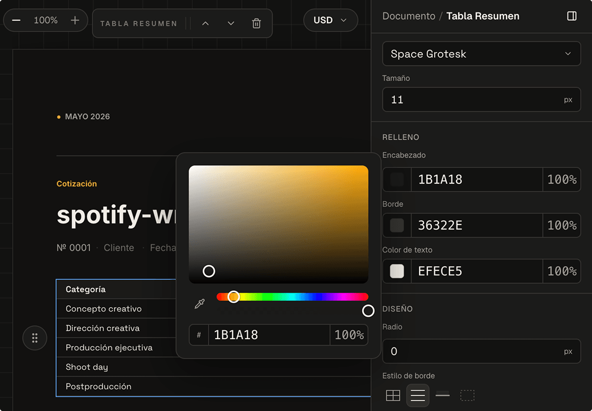Select dashed no-border style icon
592x411 pixels.
(x=467, y=395)
